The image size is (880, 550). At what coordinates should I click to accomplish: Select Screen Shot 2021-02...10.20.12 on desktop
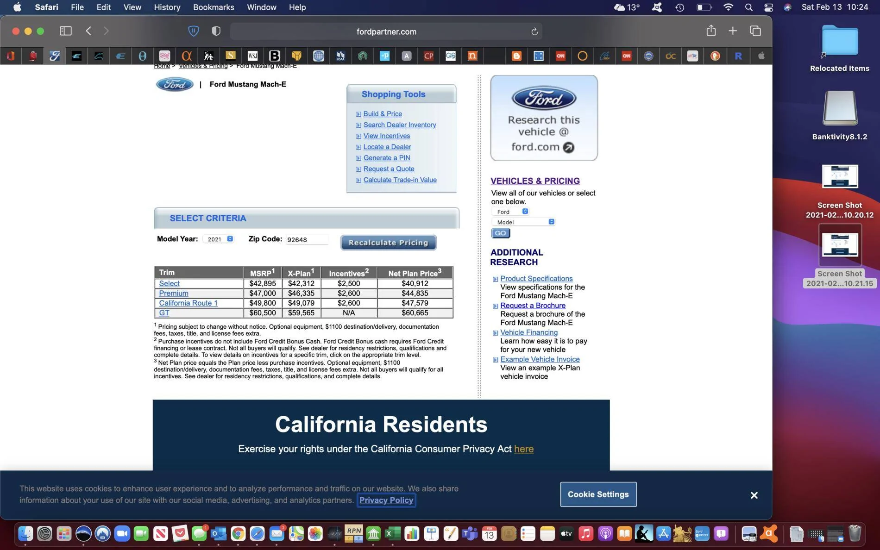click(x=839, y=192)
